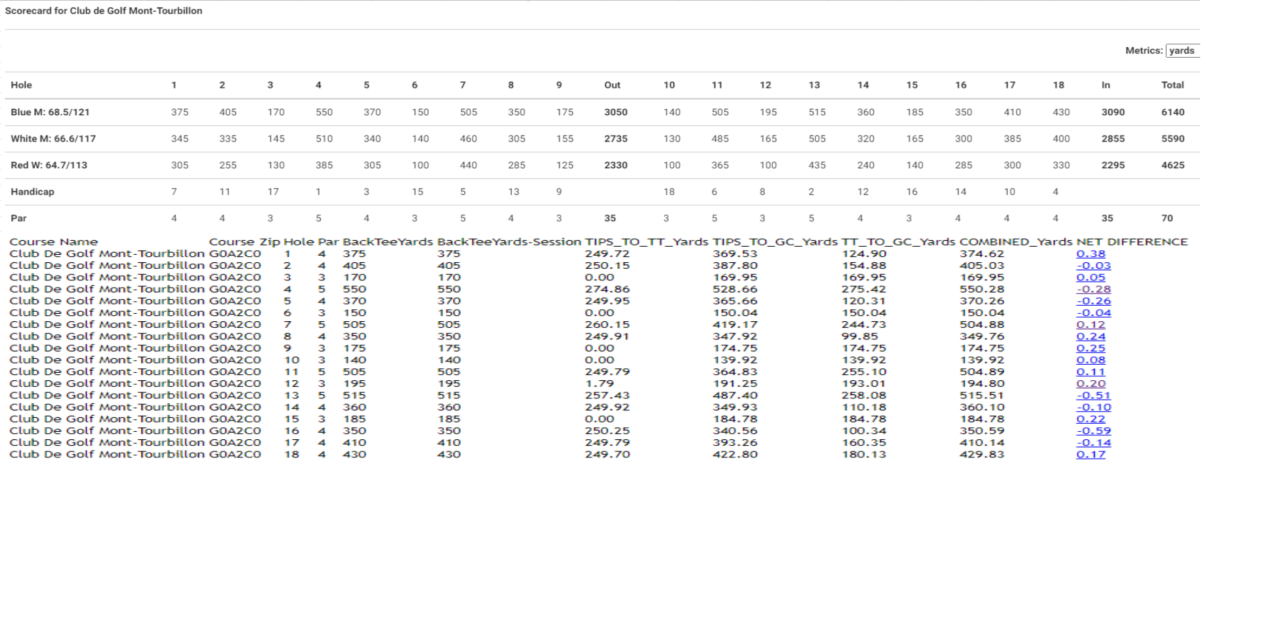Click the 'In' column header

(x=1106, y=85)
